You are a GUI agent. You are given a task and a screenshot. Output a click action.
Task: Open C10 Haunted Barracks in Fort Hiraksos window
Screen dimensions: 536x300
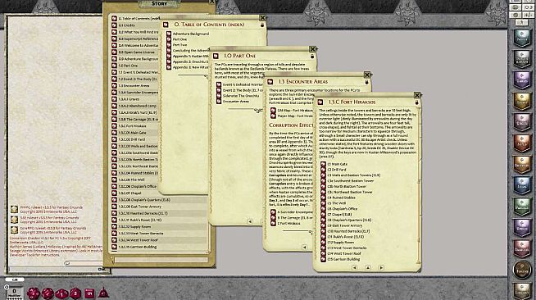coord(348,231)
